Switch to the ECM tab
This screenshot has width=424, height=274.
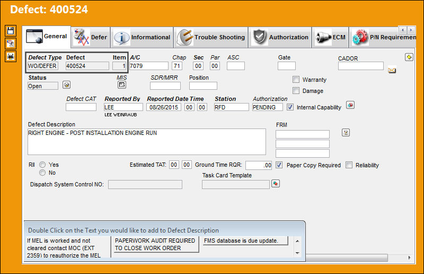point(330,37)
